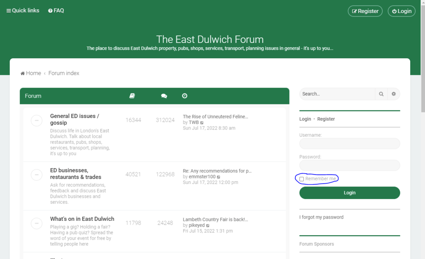Open ED businesses, restaurants & trades forum

76,174
